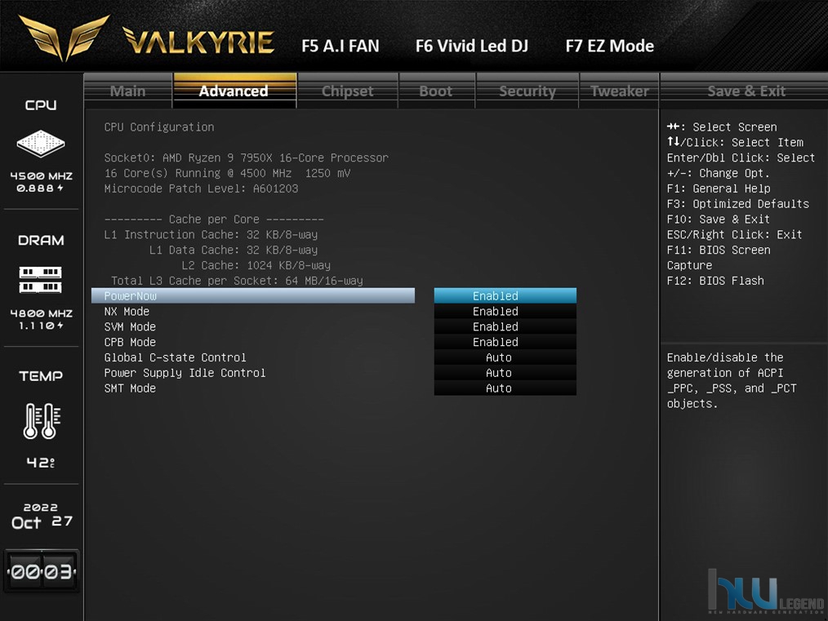This screenshot has width=828, height=621.
Task: Click the 00:03 clock display
Action: [42, 571]
